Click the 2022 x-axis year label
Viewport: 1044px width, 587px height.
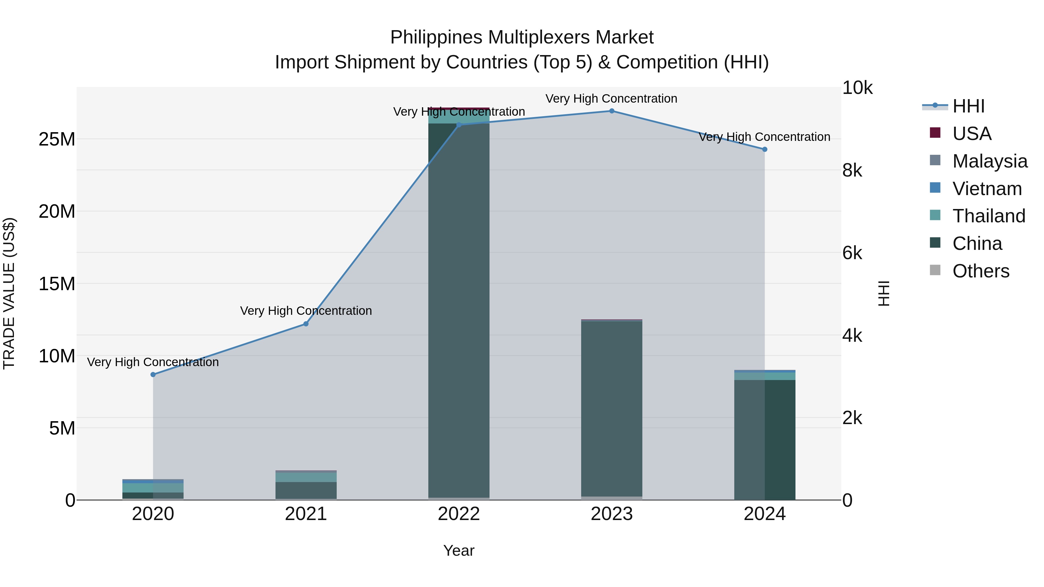coord(459,514)
